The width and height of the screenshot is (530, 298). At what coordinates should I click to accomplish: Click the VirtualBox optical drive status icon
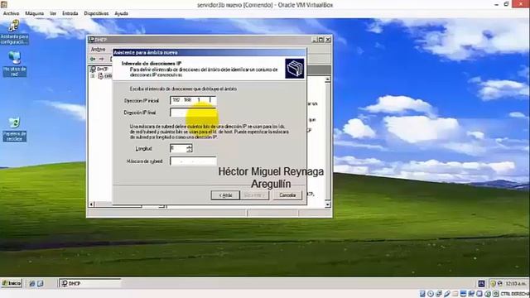(x=431, y=294)
